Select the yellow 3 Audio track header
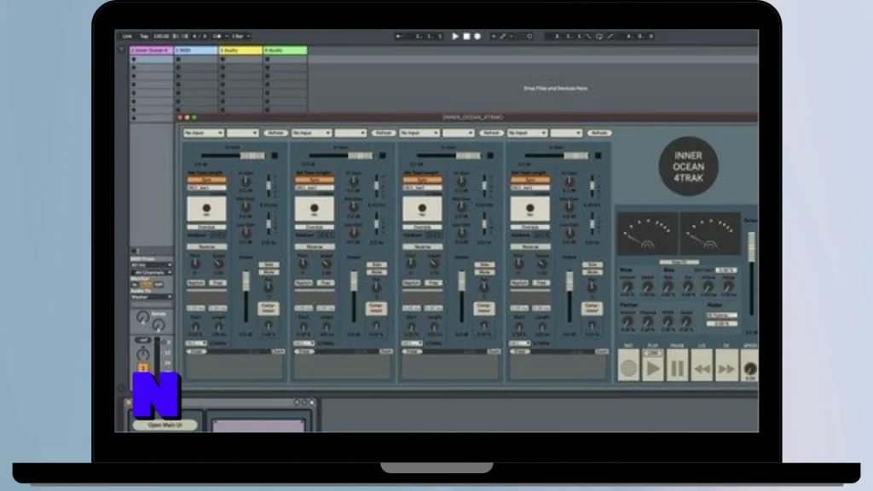Image resolution: width=873 pixels, height=491 pixels. (240, 50)
